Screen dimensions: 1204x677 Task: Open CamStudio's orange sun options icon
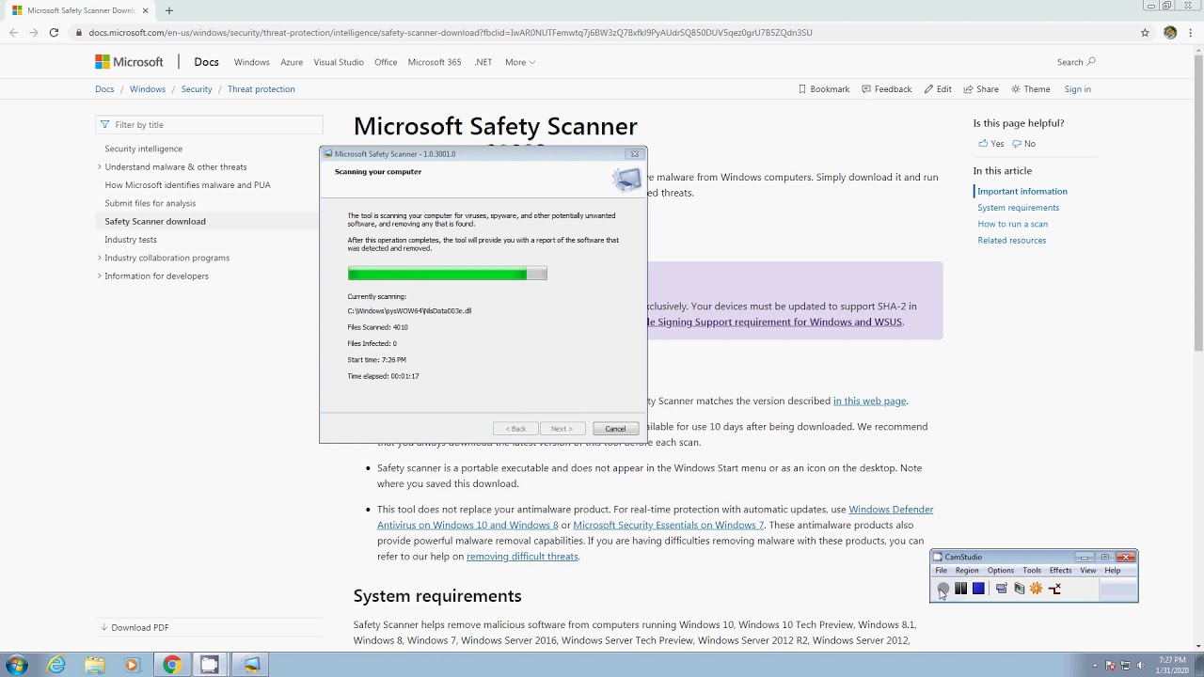[1037, 589]
